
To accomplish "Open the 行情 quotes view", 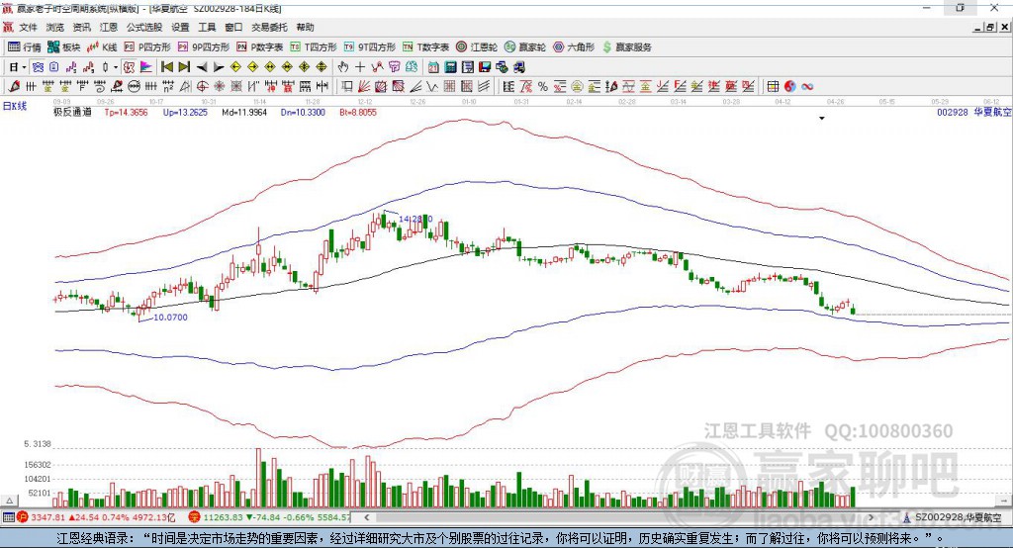I will [x=24, y=47].
